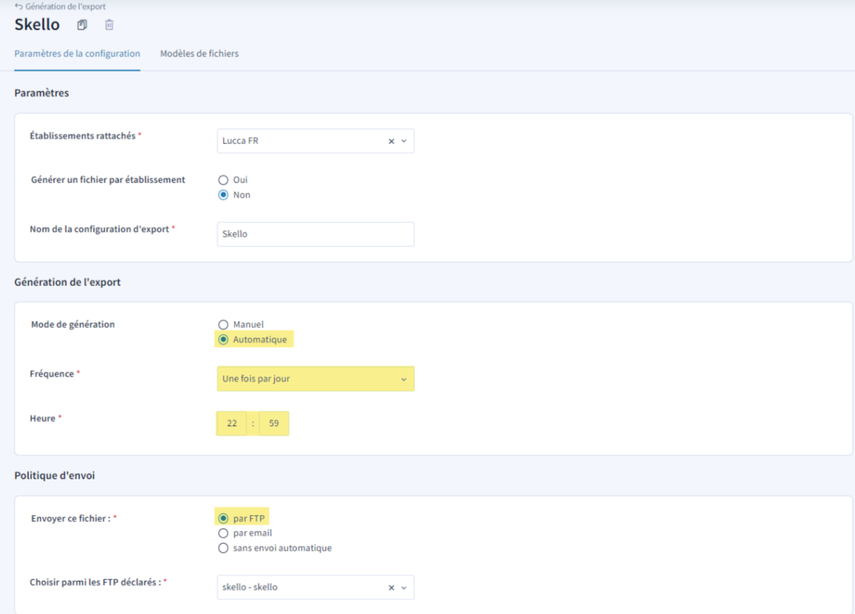Viewport: 855px width, 614px height.
Task: Select par email sending option
Action: pyautogui.click(x=223, y=533)
